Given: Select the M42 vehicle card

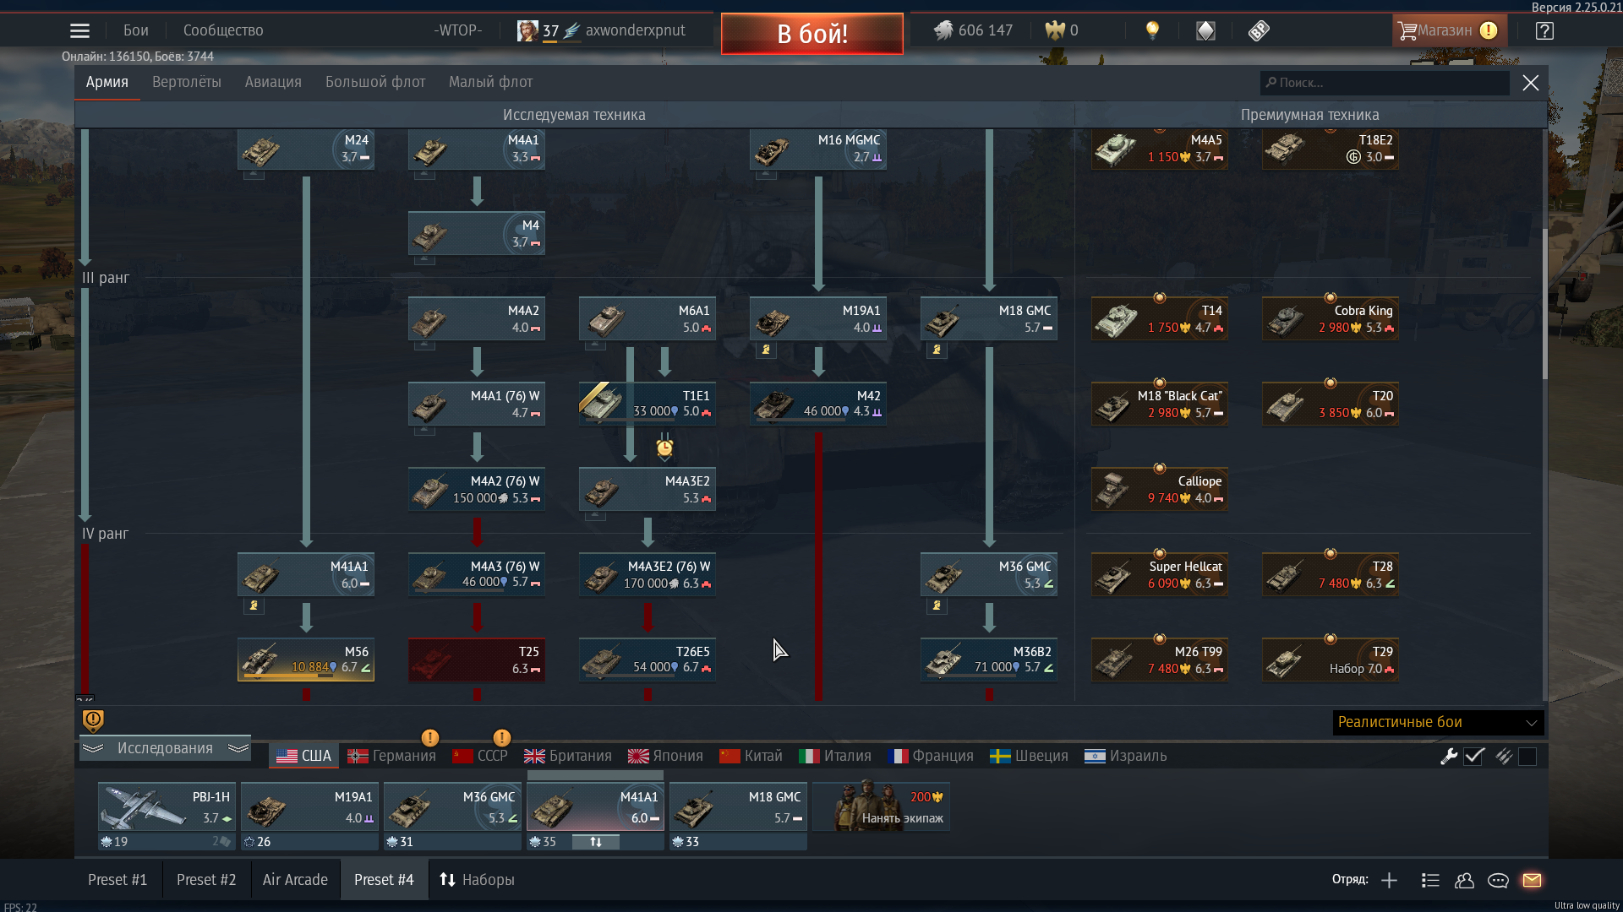Looking at the screenshot, I should [818, 404].
